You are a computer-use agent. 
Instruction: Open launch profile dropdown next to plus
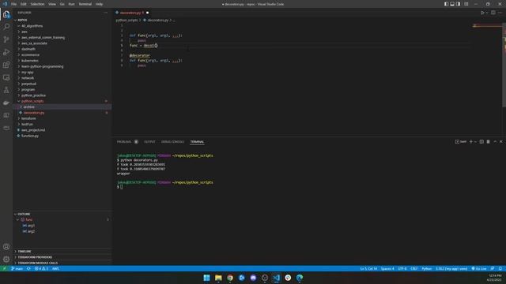(475, 142)
